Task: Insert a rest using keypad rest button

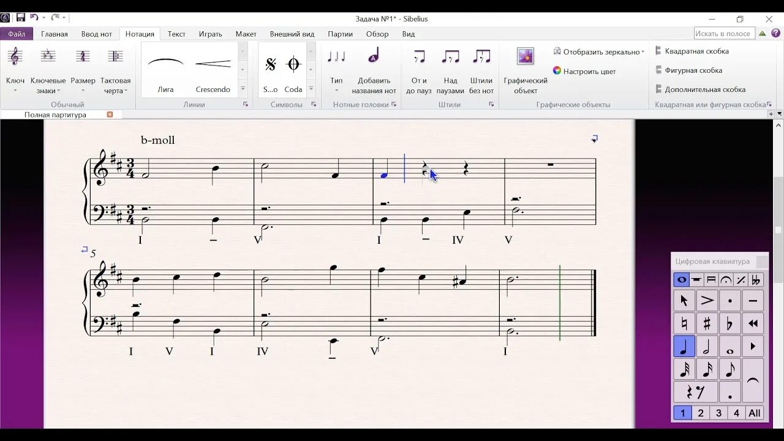Action: point(695,391)
